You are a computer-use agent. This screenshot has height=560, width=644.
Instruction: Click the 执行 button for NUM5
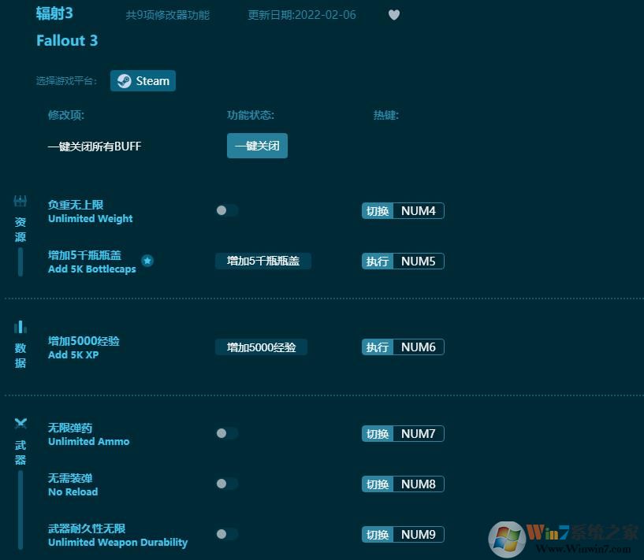(x=378, y=261)
